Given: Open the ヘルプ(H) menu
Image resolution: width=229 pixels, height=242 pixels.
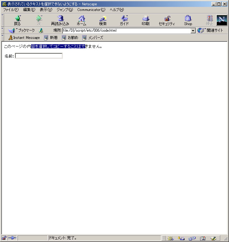Looking at the screenshot, I should (117, 10).
